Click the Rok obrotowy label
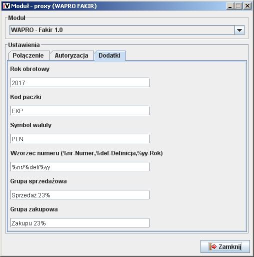This screenshot has height=257, width=254. point(30,69)
